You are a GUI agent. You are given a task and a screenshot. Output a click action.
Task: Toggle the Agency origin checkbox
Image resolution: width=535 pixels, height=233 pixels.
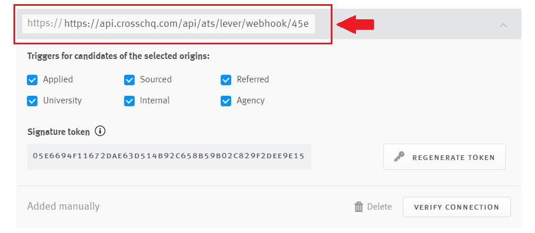pos(226,101)
